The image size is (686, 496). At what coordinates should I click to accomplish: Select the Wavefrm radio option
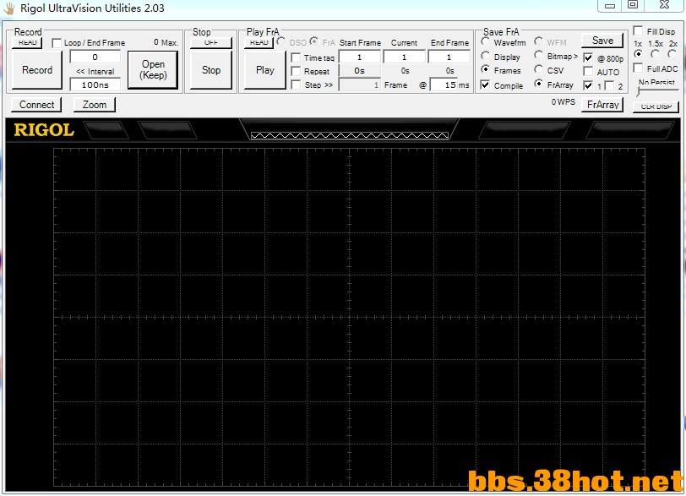(485, 41)
